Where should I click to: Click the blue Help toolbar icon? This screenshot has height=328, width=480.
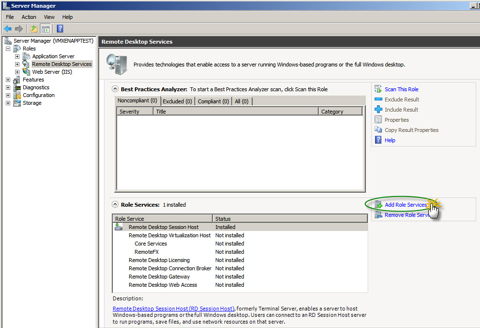pos(60,29)
